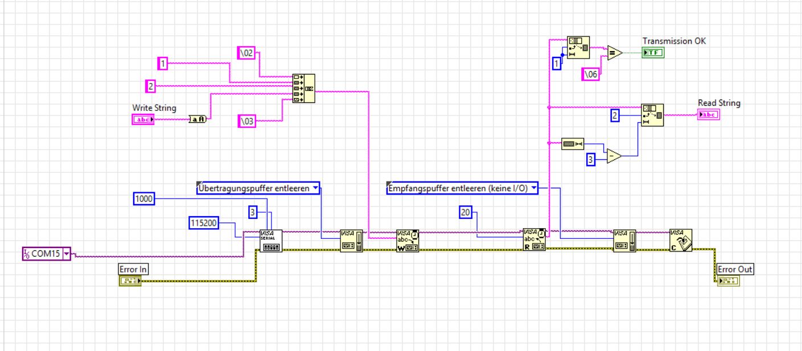Click the pink string constant 1
The width and height of the screenshot is (802, 351).
click(x=163, y=64)
